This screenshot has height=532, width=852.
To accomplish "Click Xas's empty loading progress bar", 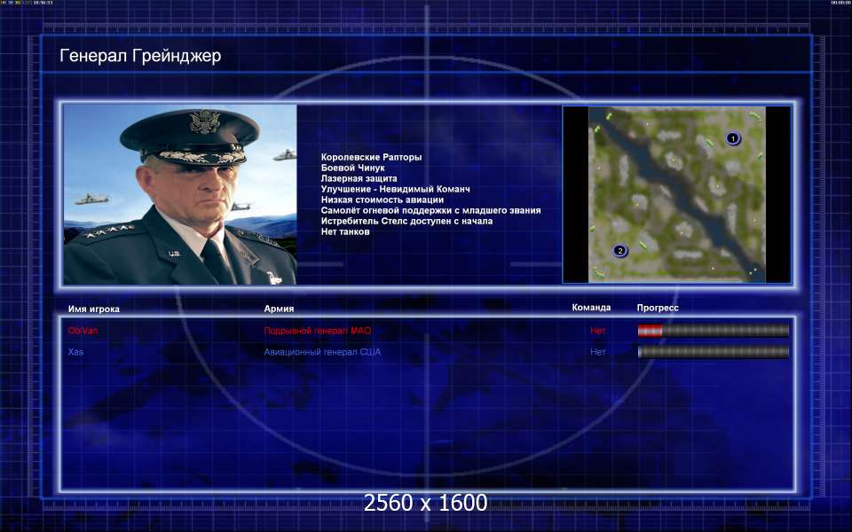I will [x=713, y=352].
